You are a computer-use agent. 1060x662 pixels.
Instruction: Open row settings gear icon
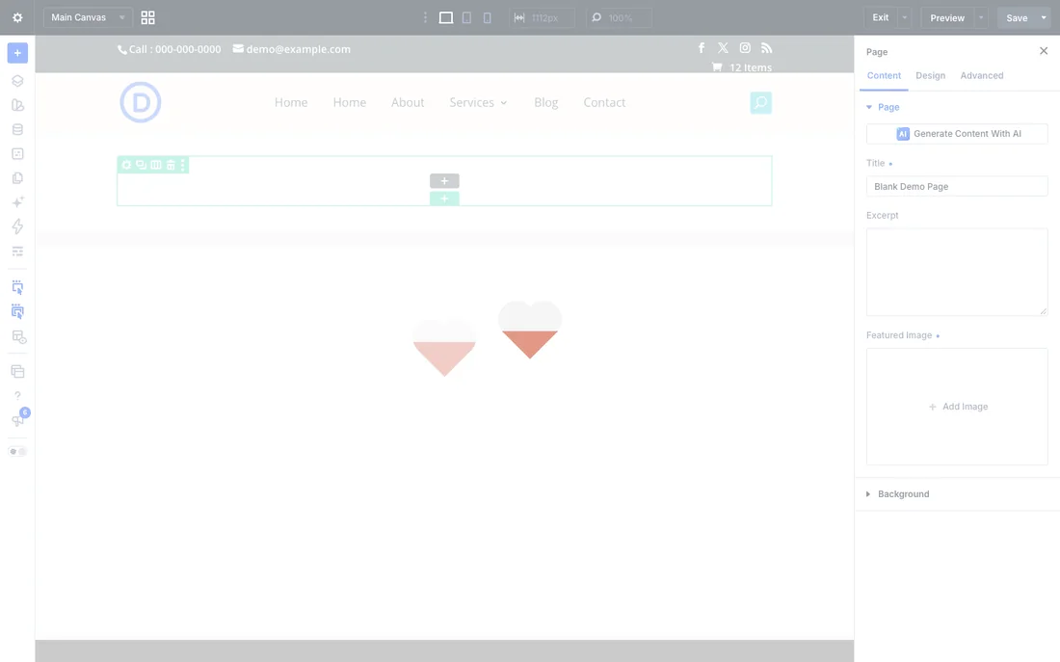[126, 165]
